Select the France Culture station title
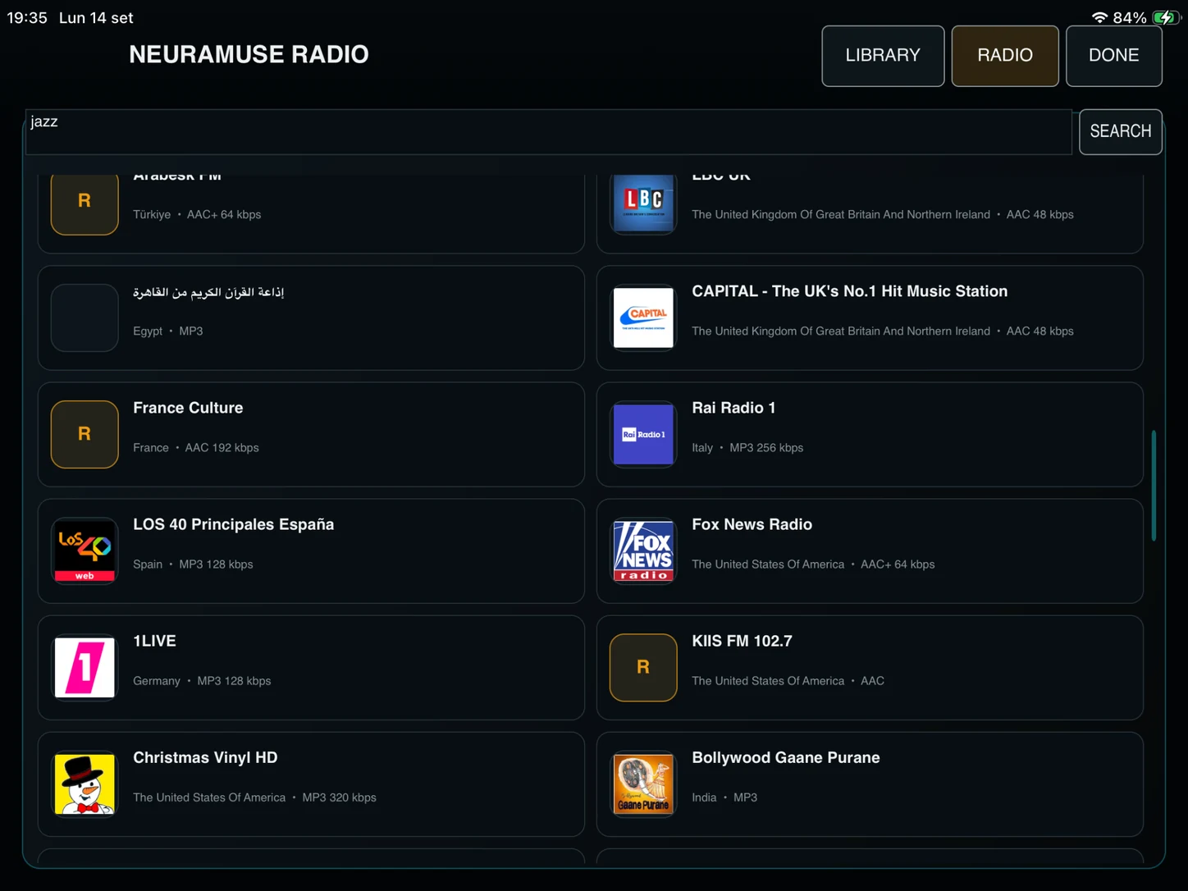Image resolution: width=1188 pixels, height=891 pixels. 188,408
